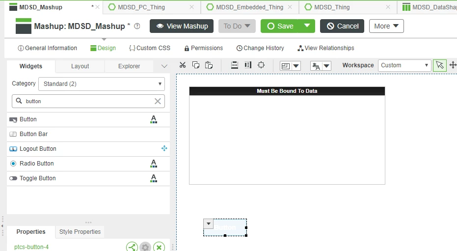Viewport: 457px width, 251px height.
Task: Click the ptcs-button-4 label
Action: (x=31, y=247)
